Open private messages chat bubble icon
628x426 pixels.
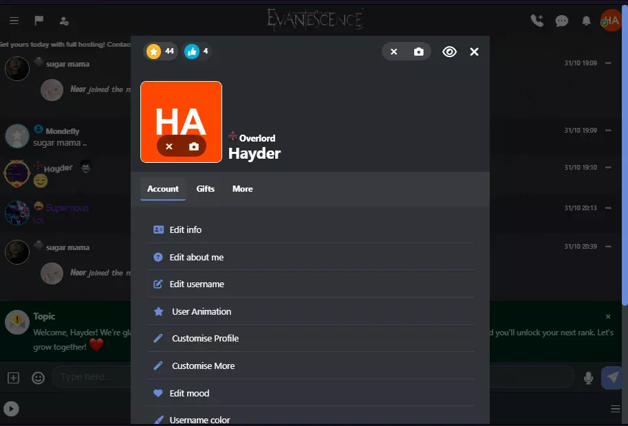coord(561,21)
